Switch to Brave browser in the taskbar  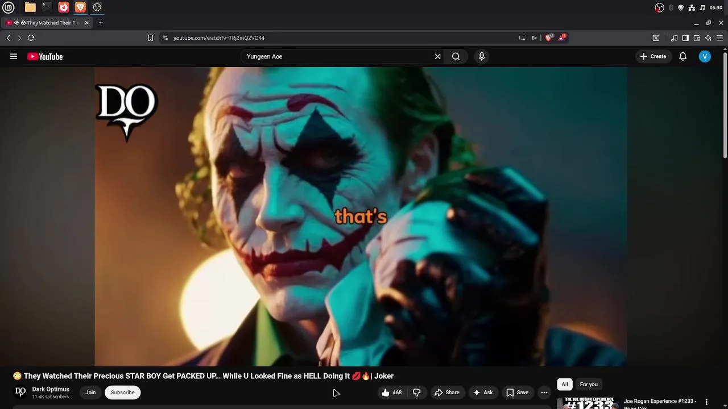point(80,7)
